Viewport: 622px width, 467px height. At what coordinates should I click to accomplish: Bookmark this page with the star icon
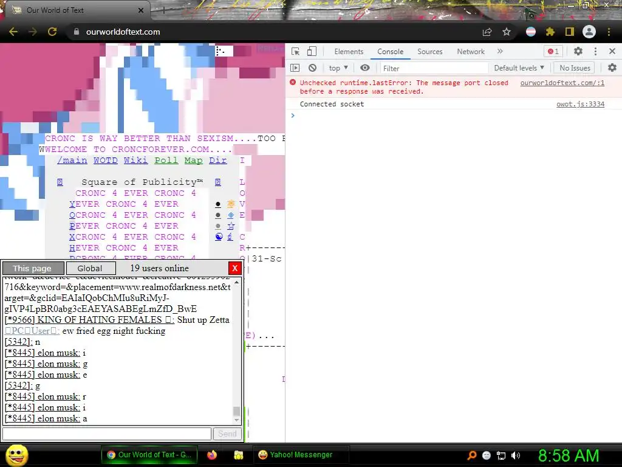coord(507,32)
